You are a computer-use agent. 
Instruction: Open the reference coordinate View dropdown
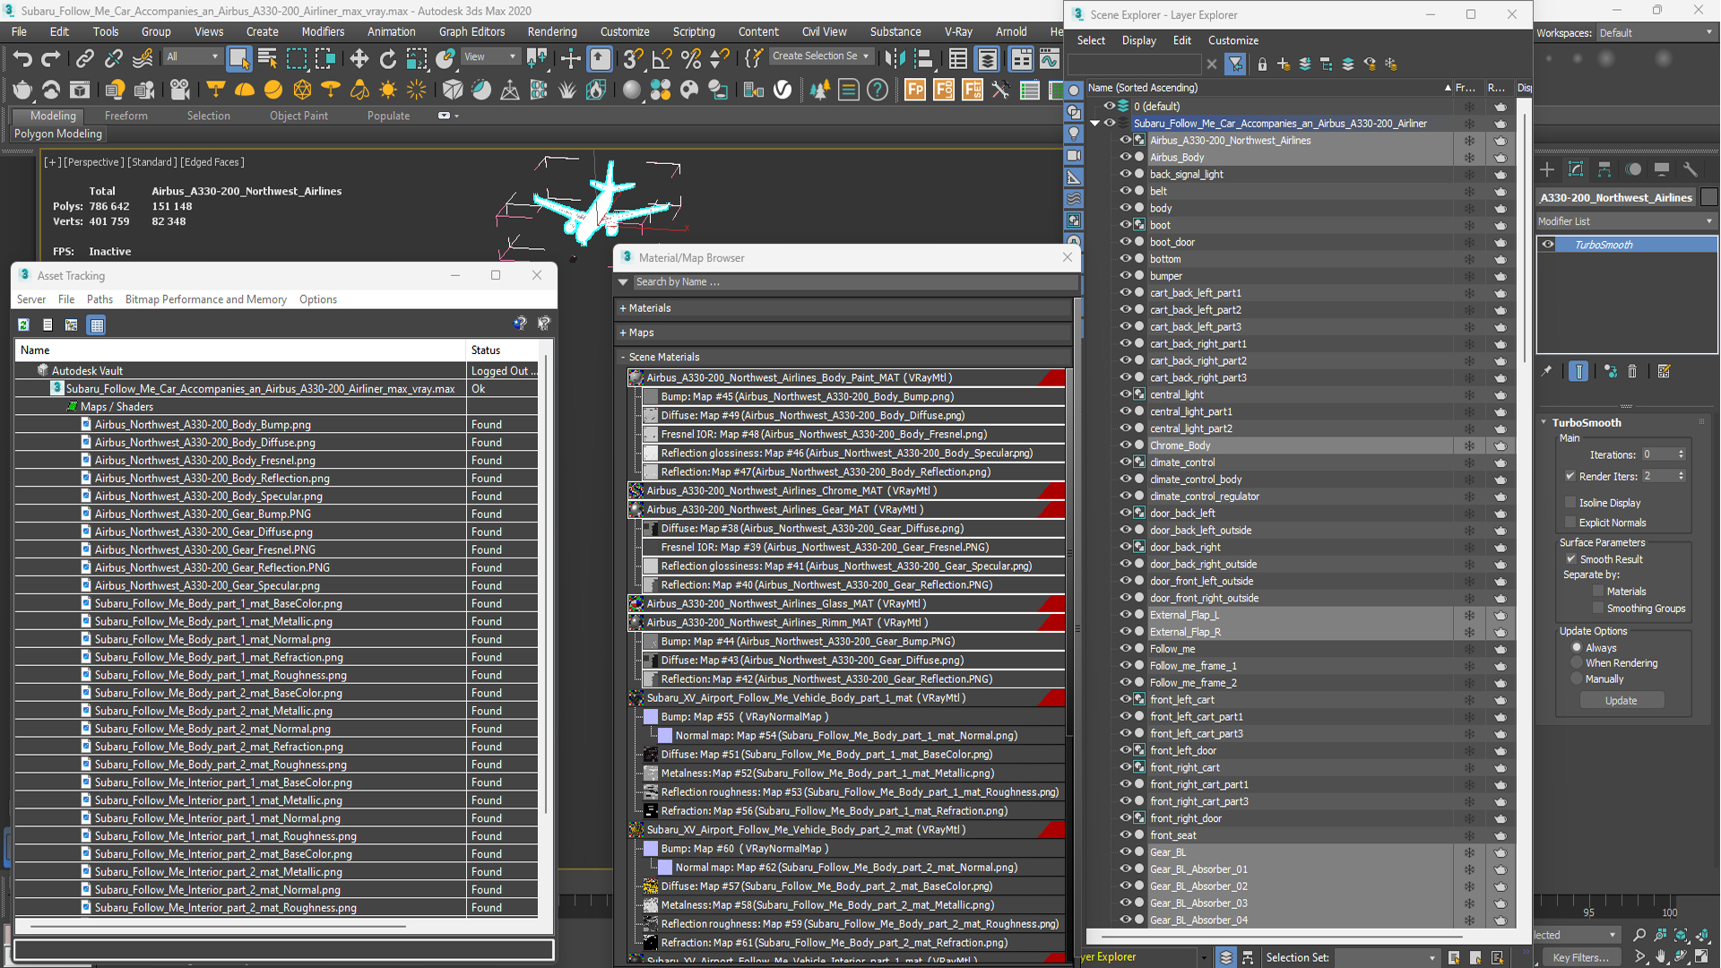[x=490, y=56]
